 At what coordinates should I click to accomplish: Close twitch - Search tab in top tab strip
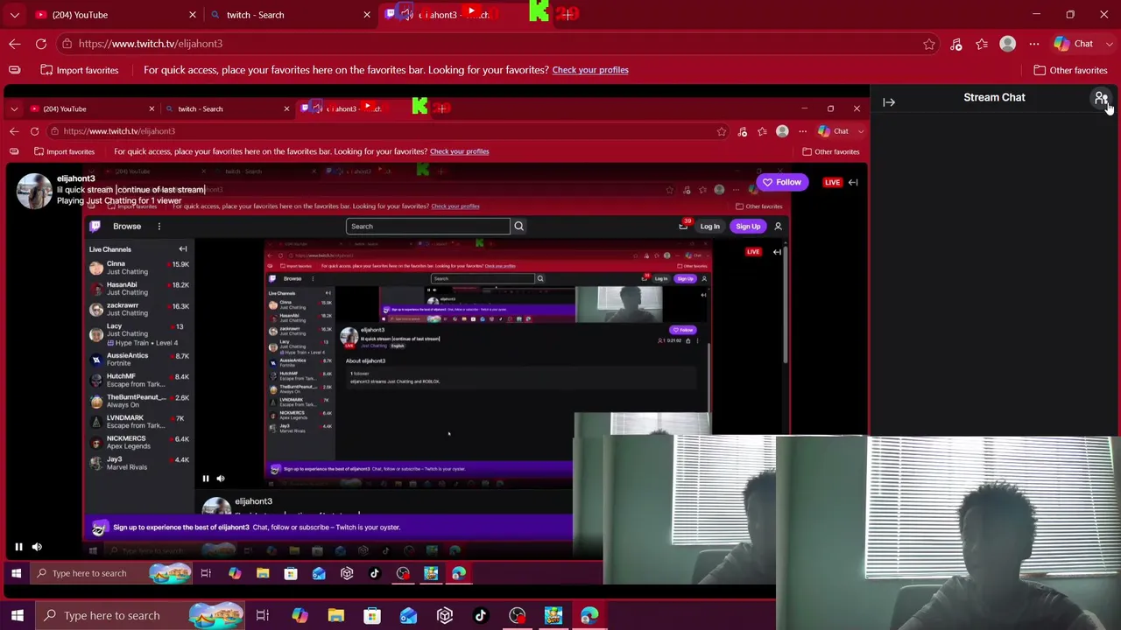coord(367,15)
